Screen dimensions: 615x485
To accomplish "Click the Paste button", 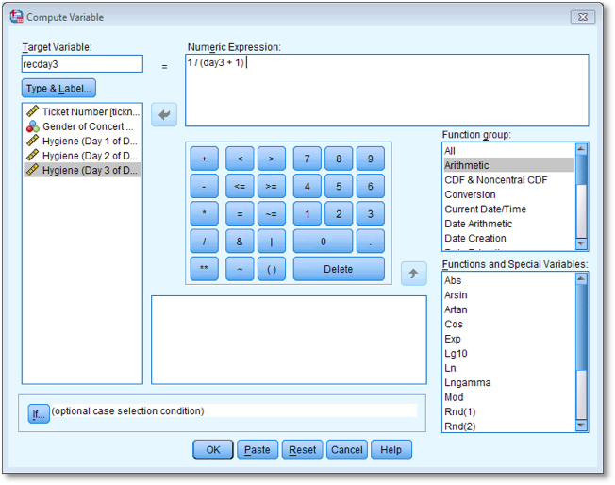I will coord(258,450).
